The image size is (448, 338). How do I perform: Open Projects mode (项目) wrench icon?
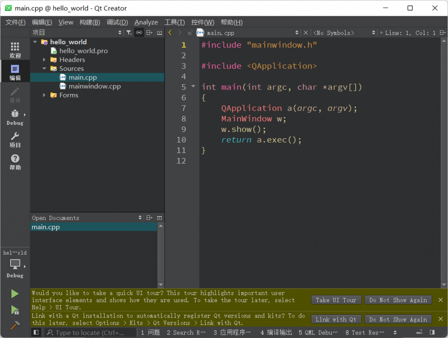coord(15,139)
